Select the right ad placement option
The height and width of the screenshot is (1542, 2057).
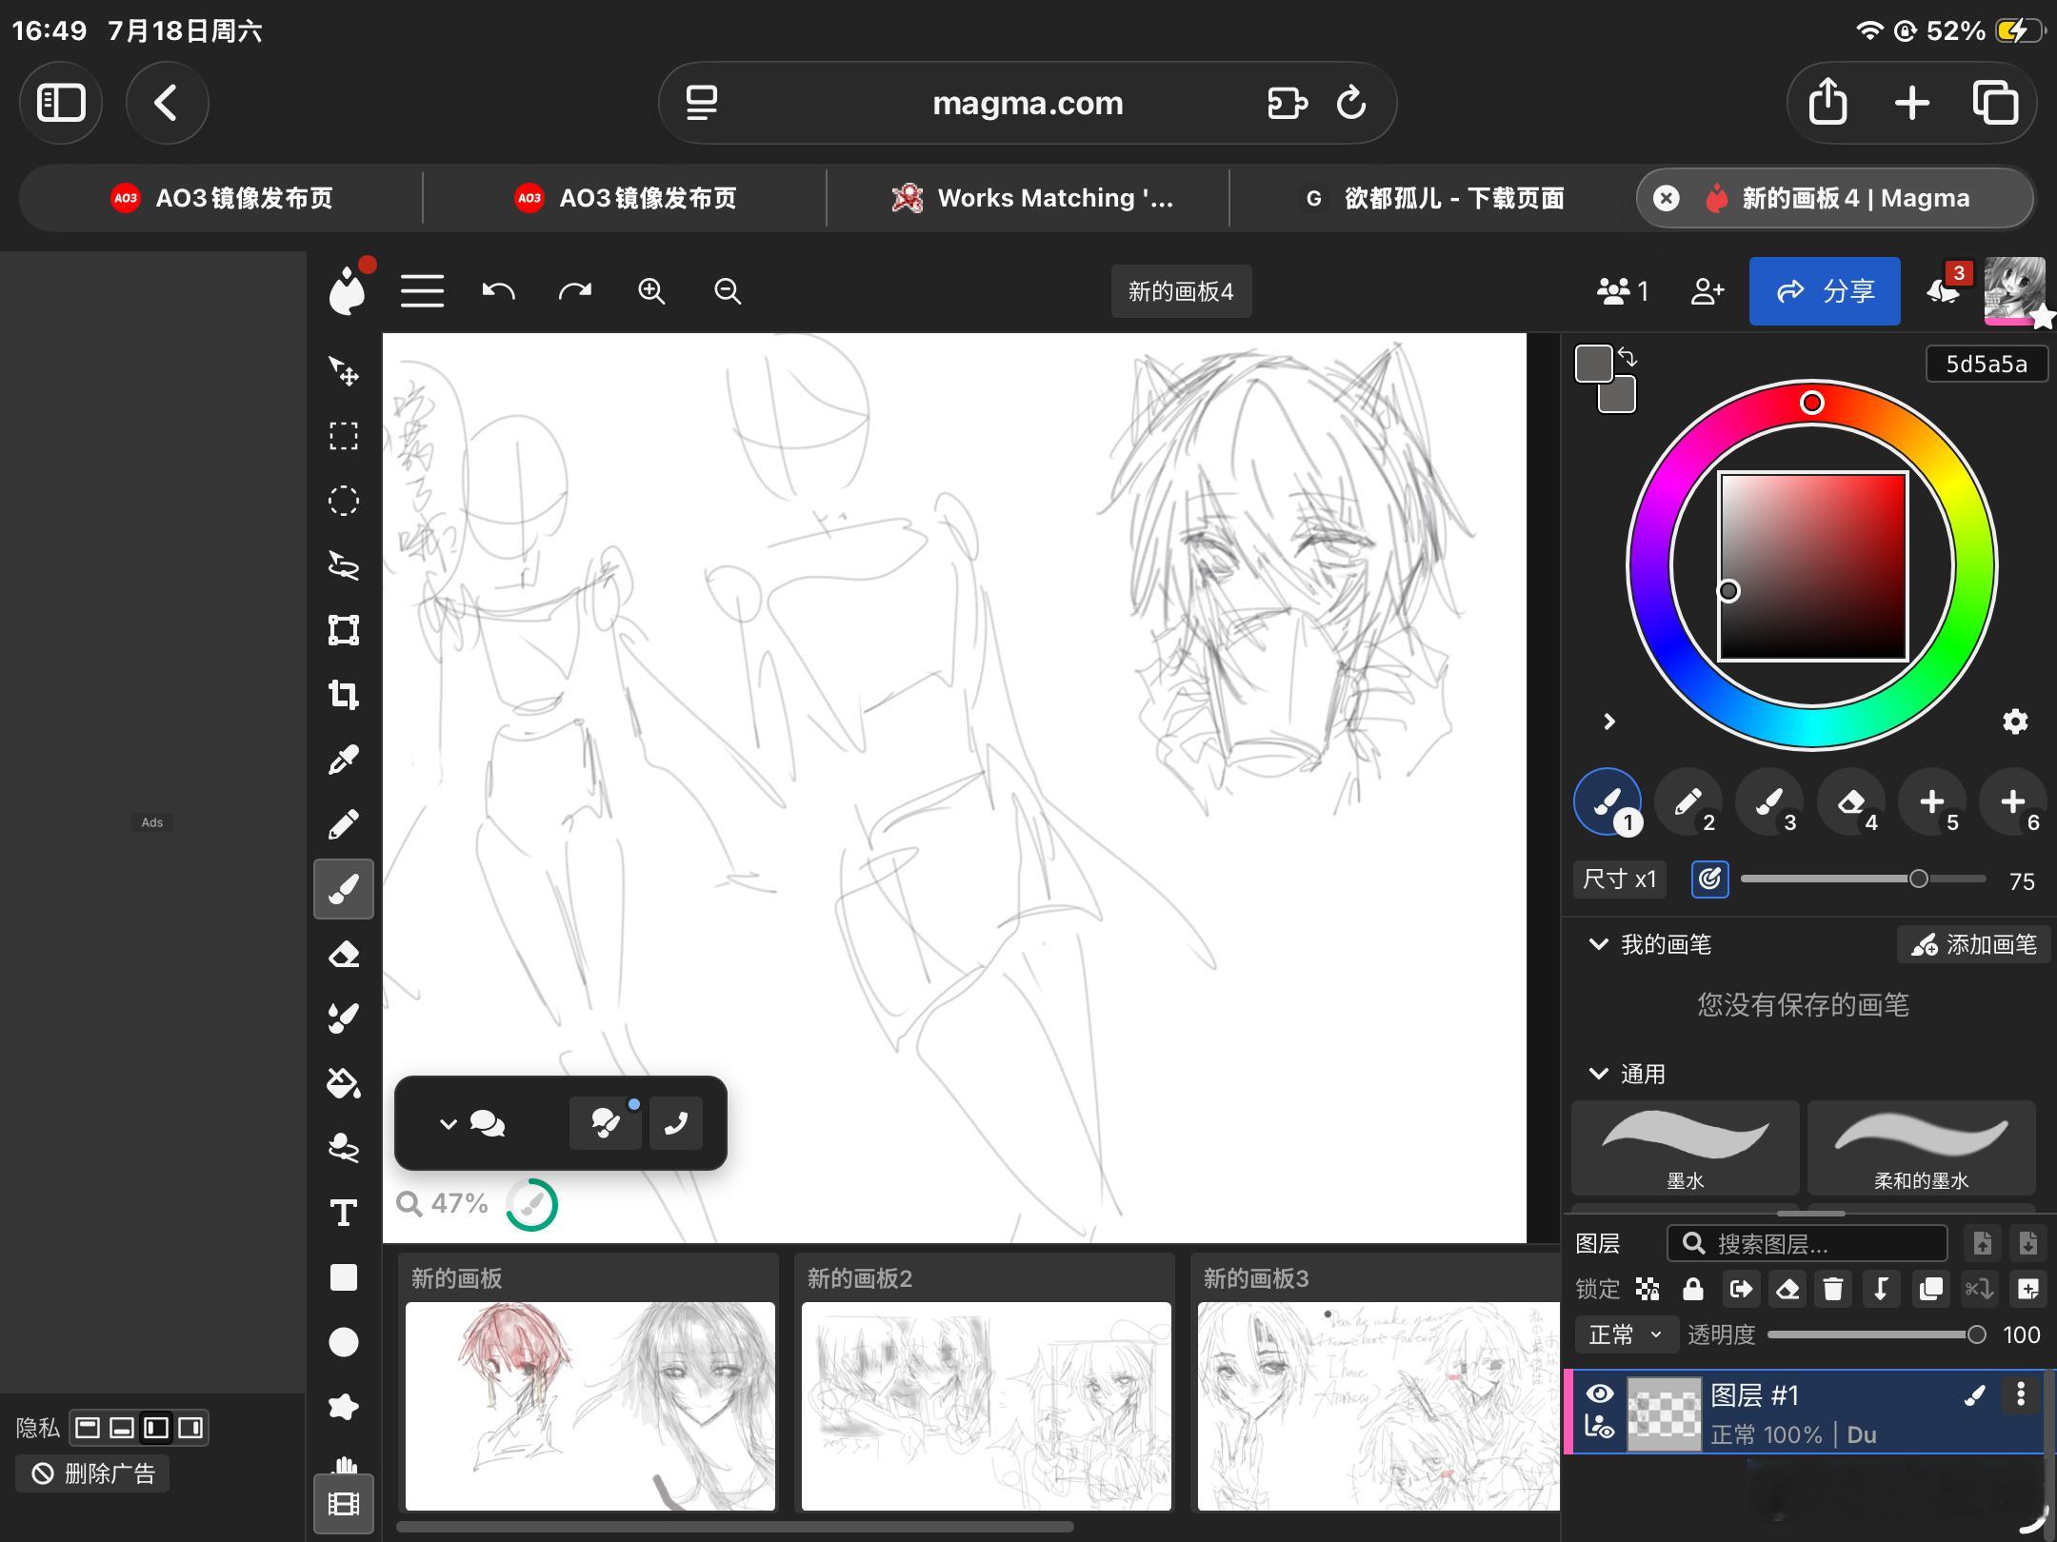pyautogui.click(x=190, y=1428)
